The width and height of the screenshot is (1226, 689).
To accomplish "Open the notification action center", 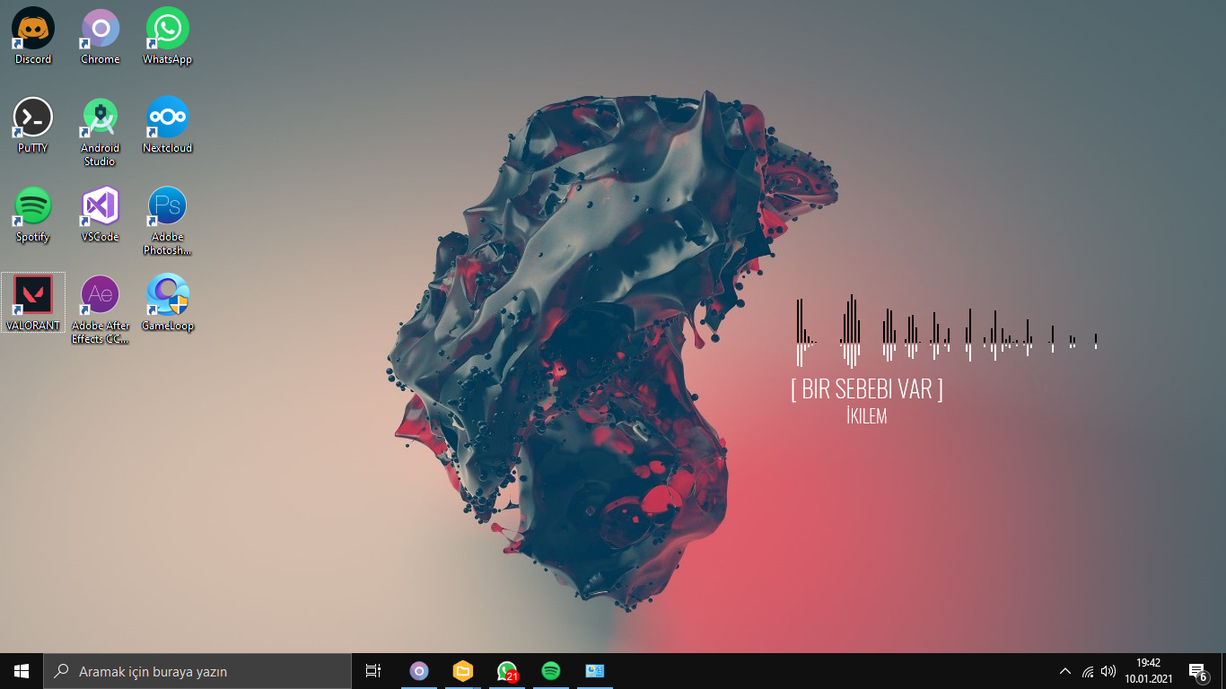I will pyautogui.click(x=1197, y=671).
